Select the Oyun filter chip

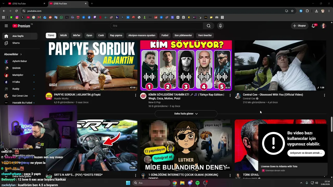tap(89, 35)
